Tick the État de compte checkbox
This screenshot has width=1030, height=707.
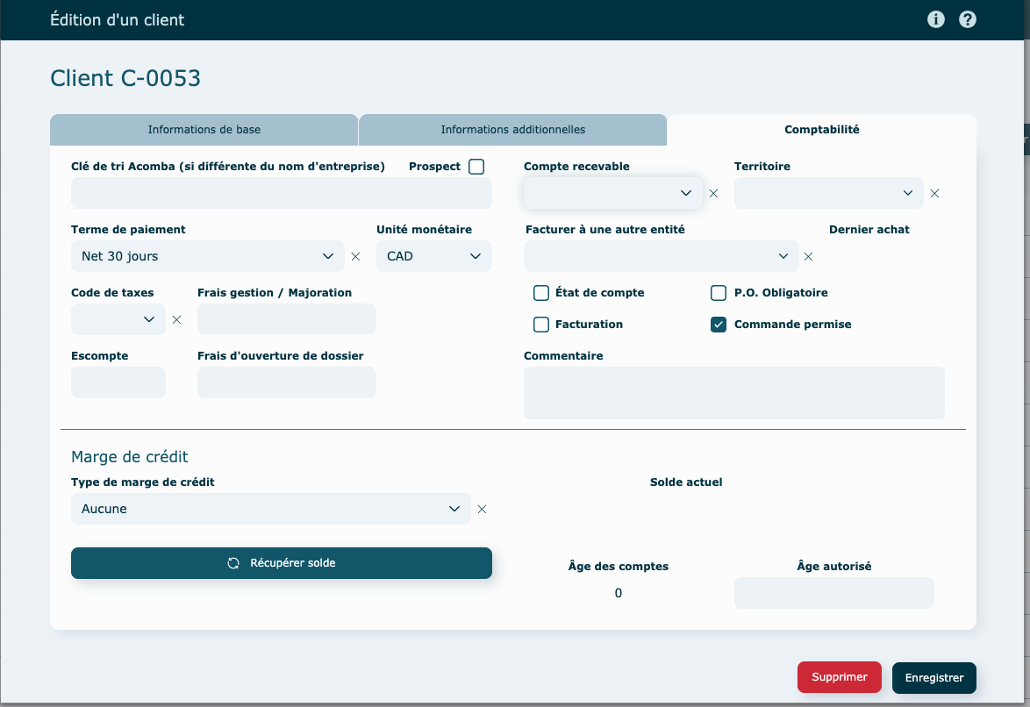tap(541, 293)
